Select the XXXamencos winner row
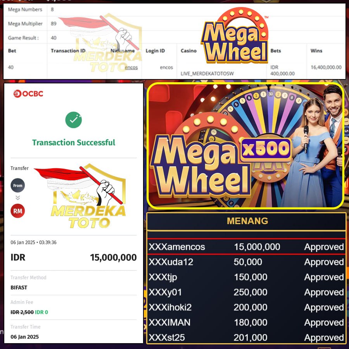 246,247
